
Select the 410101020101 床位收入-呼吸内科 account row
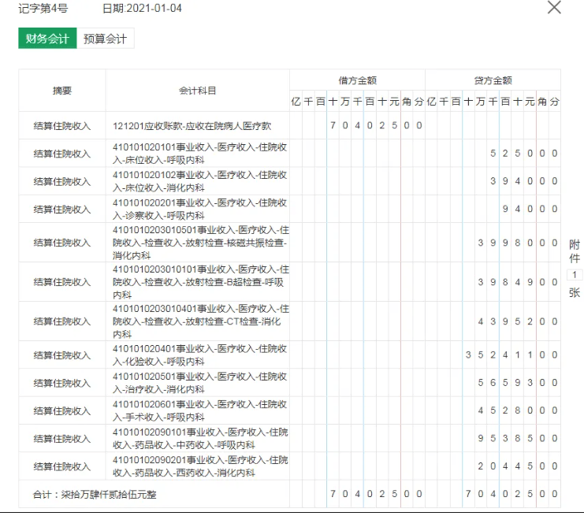pyautogui.click(x=197, y=154)
